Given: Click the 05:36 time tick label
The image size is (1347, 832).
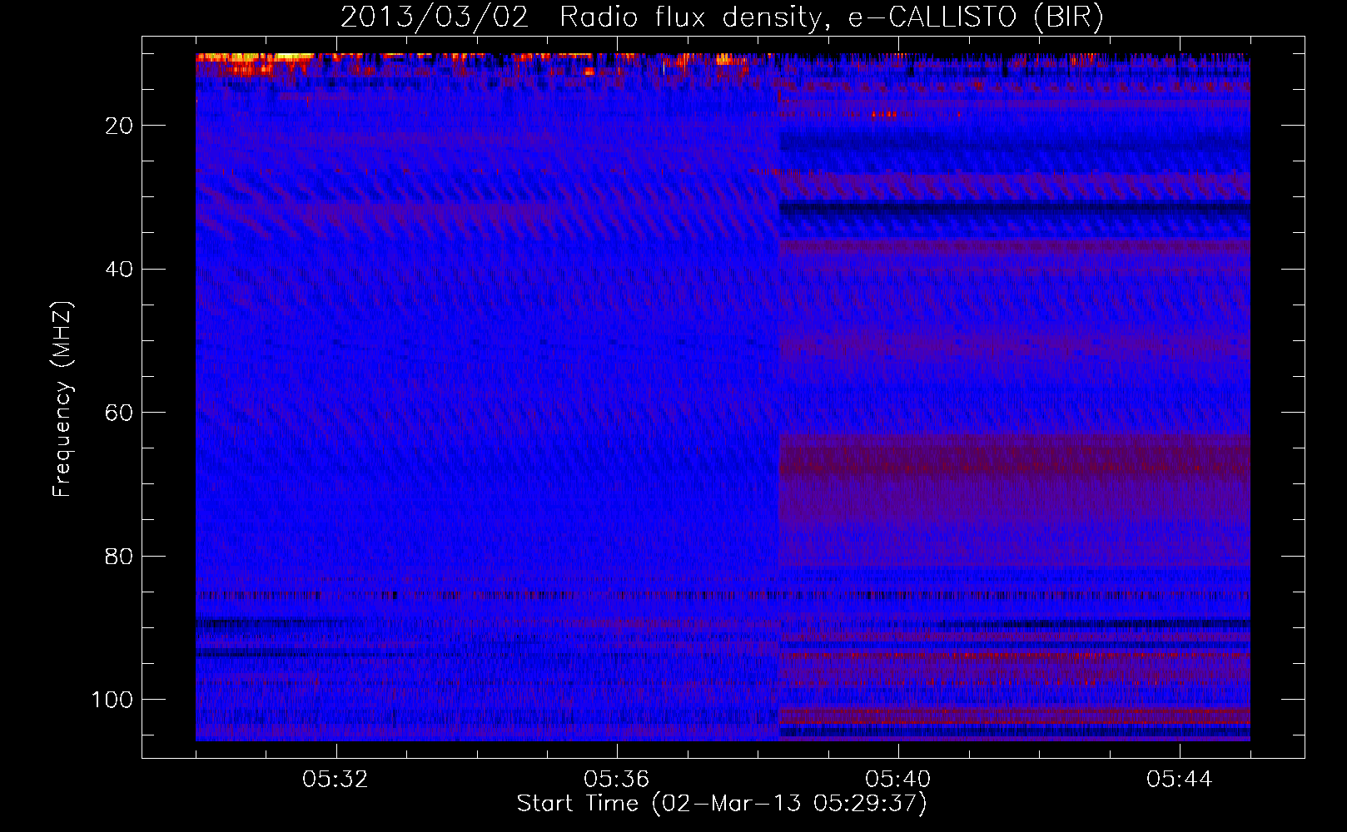Looking at the screenshot, I should point(617,780).
